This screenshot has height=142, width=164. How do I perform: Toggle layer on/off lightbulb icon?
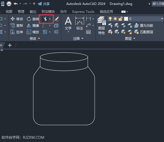pyautogui.click(x=110, y=19)
